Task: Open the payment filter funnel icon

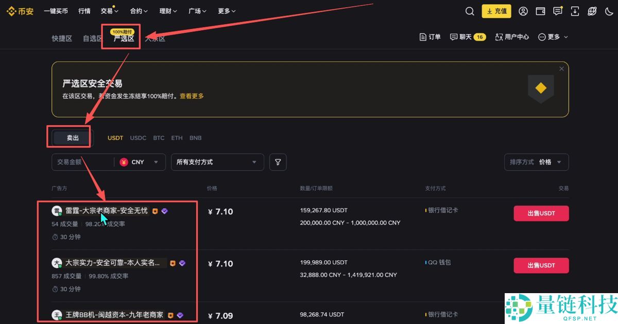Action: click(x=278, y=162)
